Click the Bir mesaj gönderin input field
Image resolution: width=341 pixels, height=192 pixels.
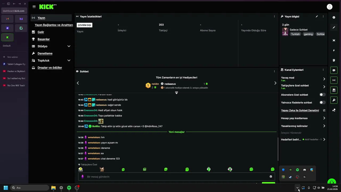(x=176, y=177)
